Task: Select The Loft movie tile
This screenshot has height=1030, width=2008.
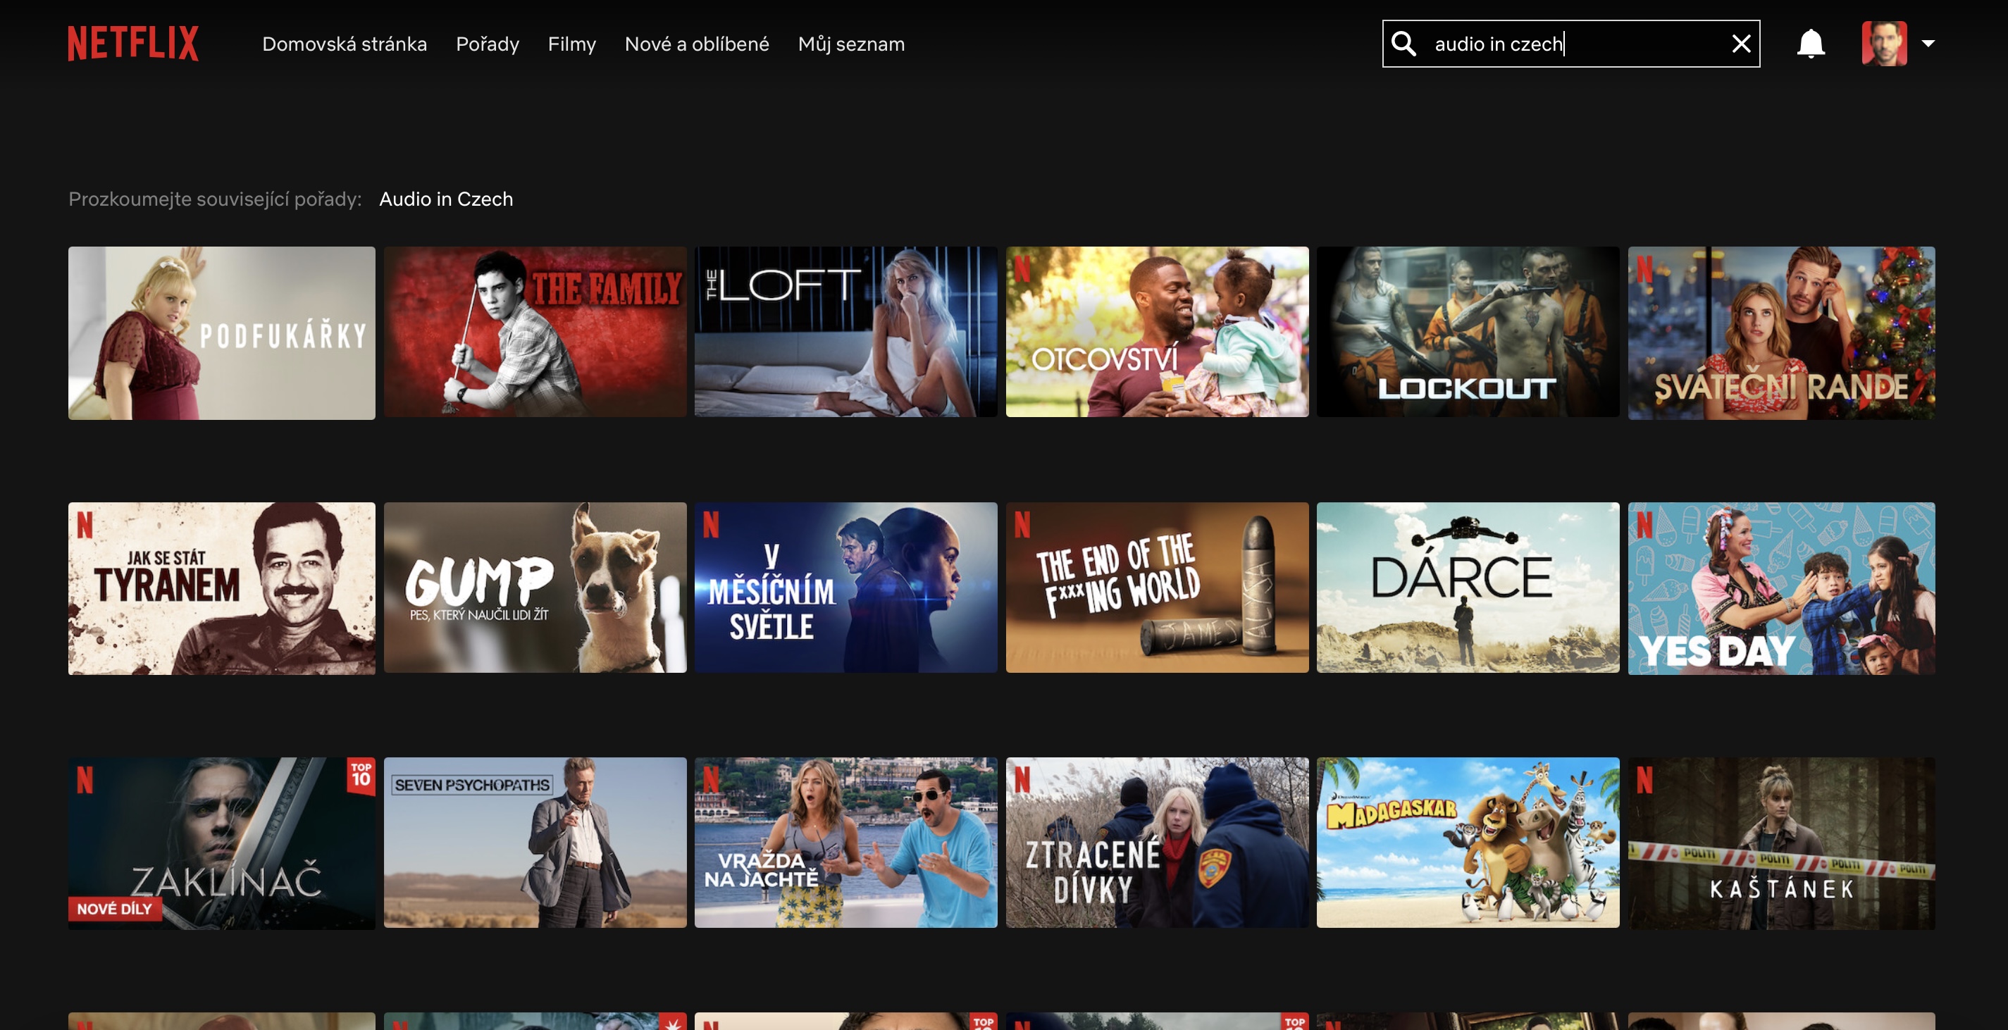Action: pyautogui.click(x=845, y=332)
